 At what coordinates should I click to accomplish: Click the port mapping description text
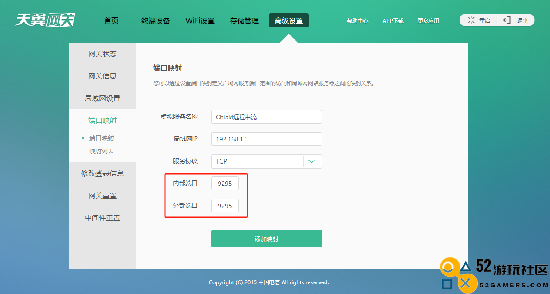[264, 82]
